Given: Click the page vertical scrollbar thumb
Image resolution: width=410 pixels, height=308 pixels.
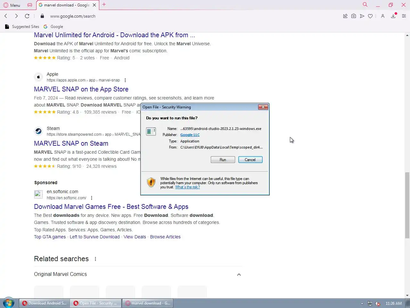Looking at the screenshot, I should pyautogui.click(x=407, y=205).
